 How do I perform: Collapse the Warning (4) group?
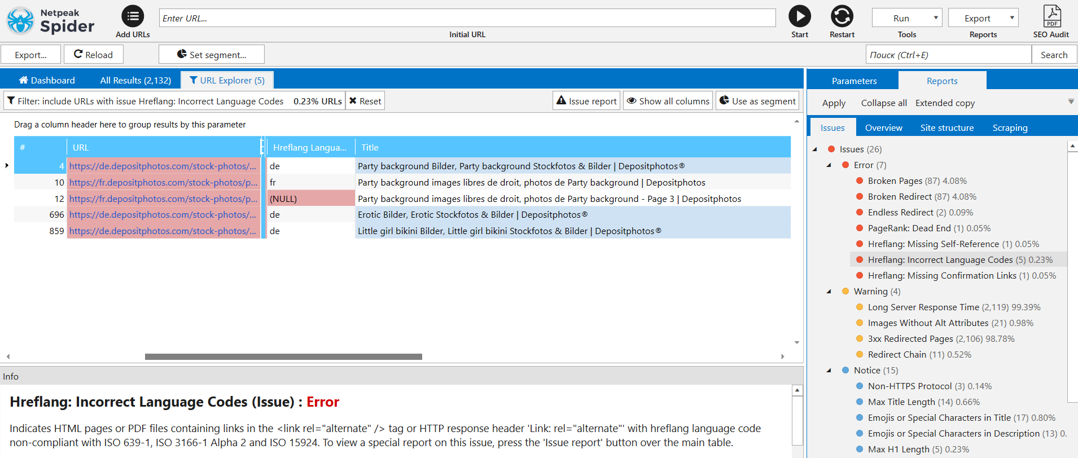[x=829, y=292]
